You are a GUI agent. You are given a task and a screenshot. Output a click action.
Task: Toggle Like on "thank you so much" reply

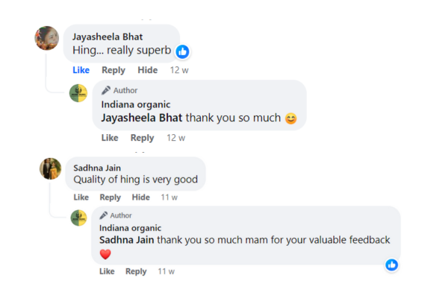point(110,138)
